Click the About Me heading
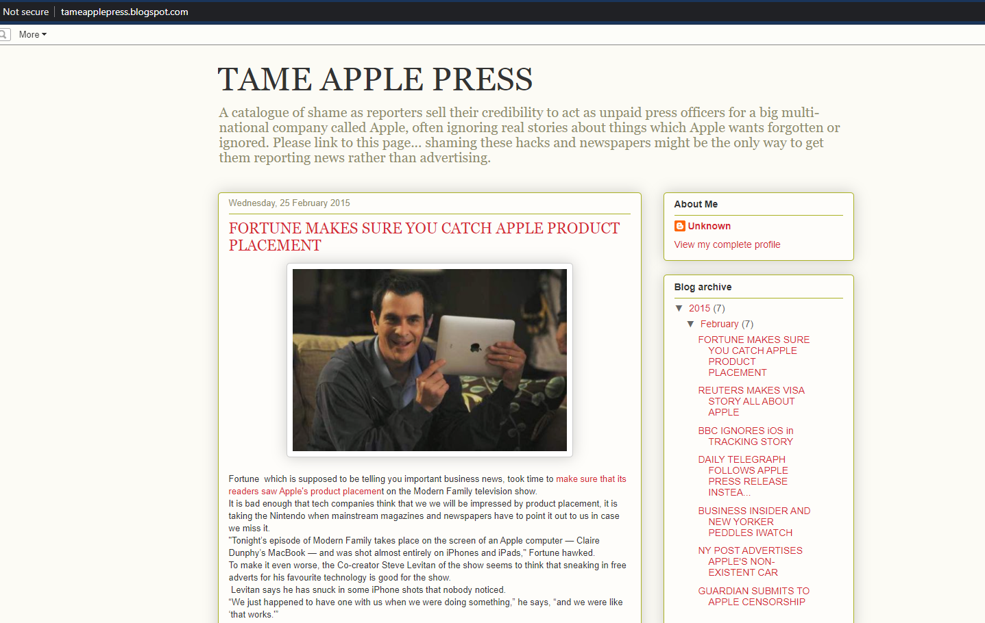 coord(696,204)
